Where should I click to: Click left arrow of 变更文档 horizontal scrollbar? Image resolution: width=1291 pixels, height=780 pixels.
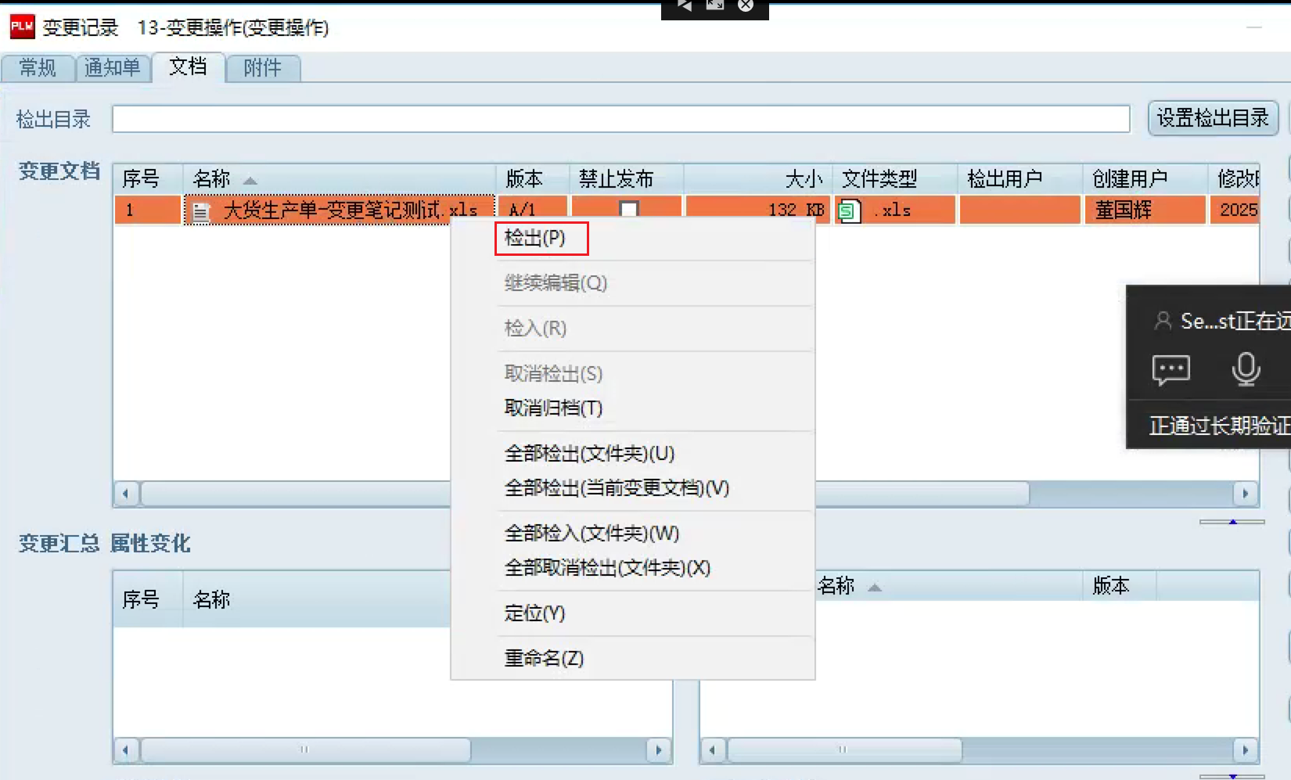pyautogui.click(x=126, y=494)
